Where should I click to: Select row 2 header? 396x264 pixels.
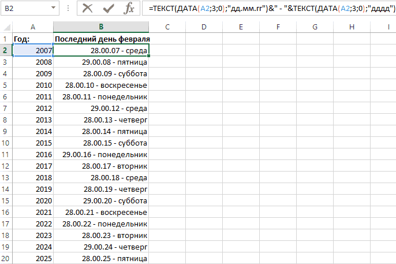[5, 50]
